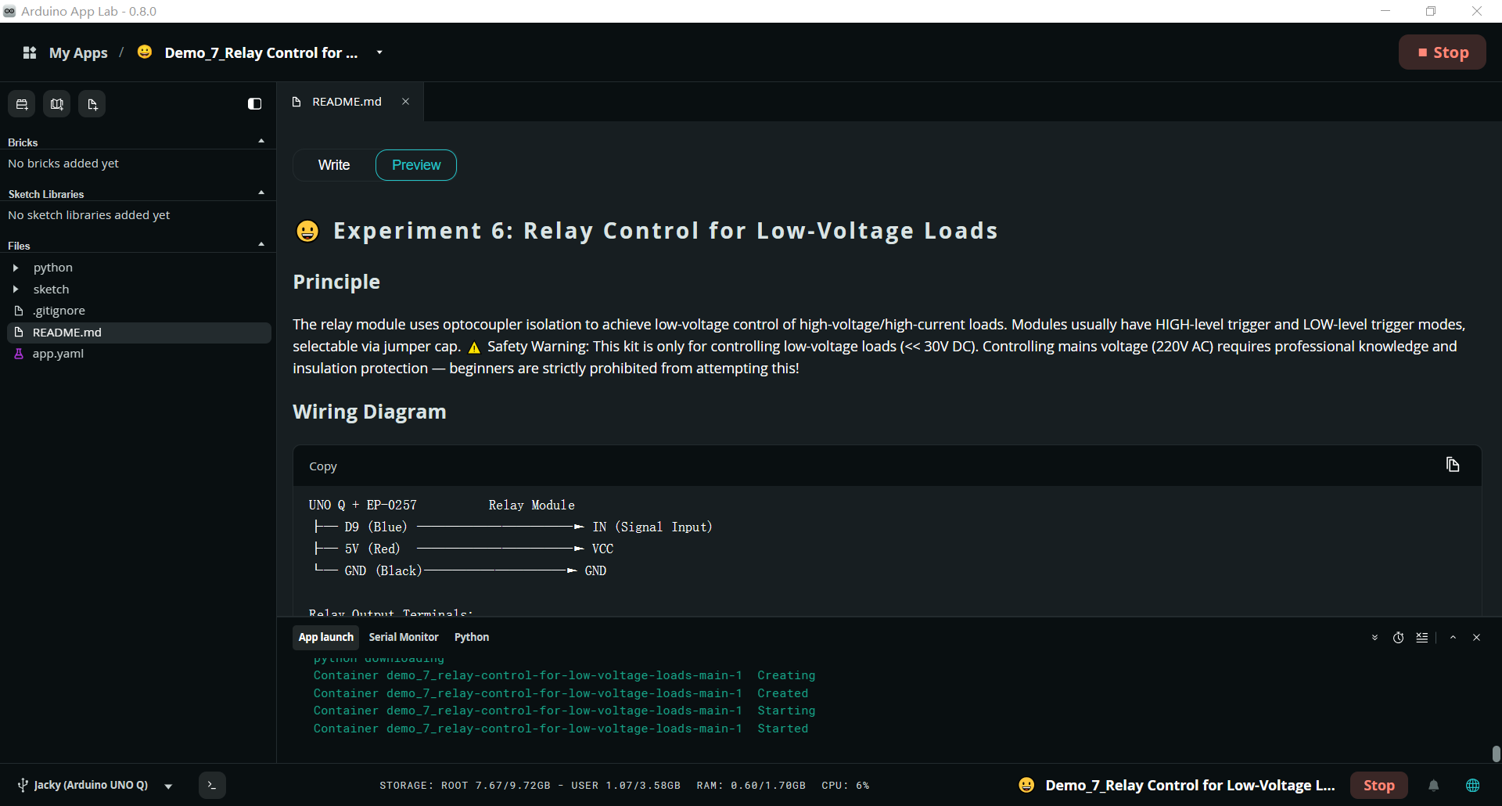Select the App launch console tab
Image resolution: width=1502 pixels, height=806 pixels.
pos(326,637)
